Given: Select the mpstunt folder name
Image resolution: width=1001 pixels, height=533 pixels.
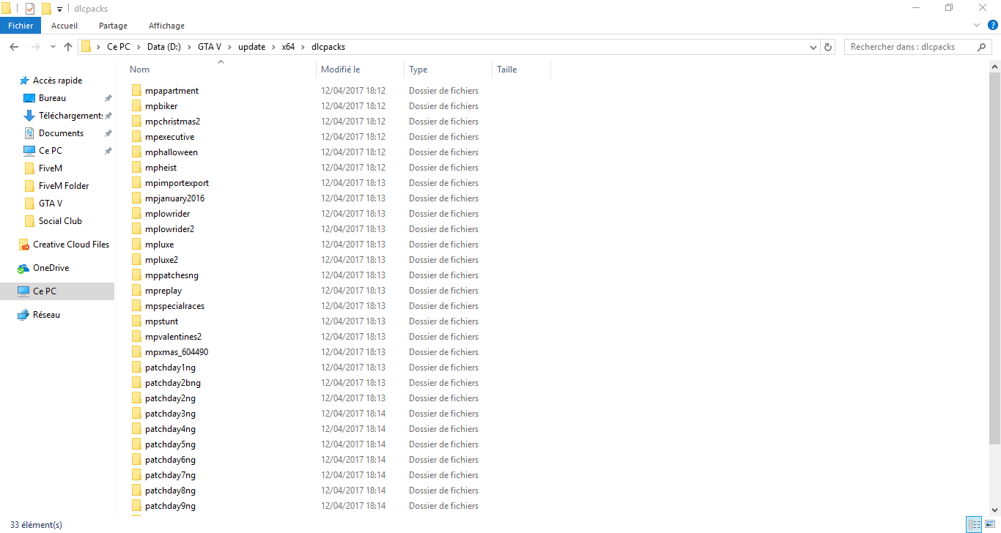Looking at the screenshot, I should [161, 321].
